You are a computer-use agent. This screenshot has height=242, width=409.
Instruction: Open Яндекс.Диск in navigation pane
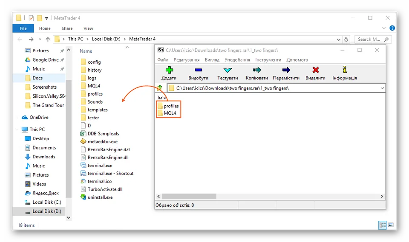point(42,193)
